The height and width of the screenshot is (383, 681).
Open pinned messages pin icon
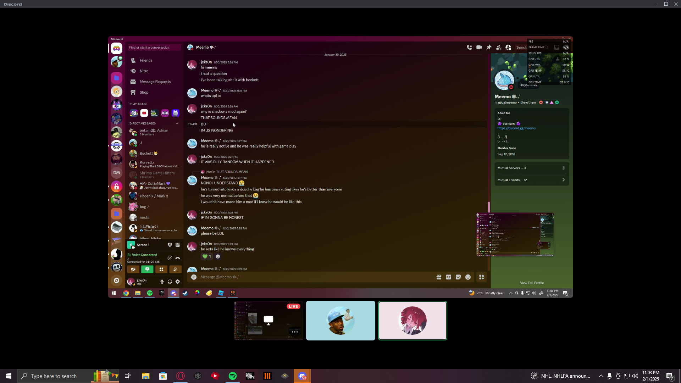(489, 47)
